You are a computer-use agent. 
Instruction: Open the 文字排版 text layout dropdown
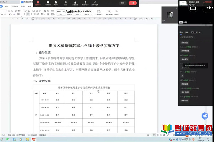coord(99,12)
